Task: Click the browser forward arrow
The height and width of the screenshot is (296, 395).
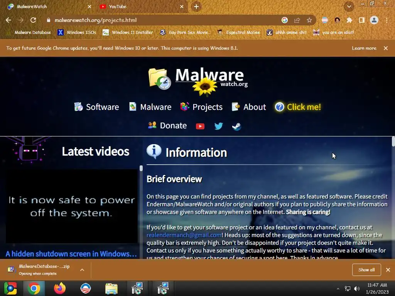Action: (21, 20)
